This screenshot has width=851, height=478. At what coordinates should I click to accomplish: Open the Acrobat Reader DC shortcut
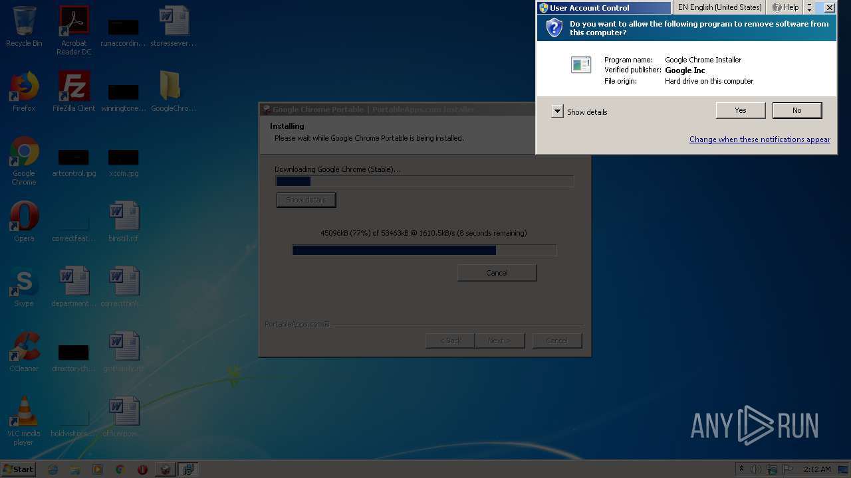[74, 30]
